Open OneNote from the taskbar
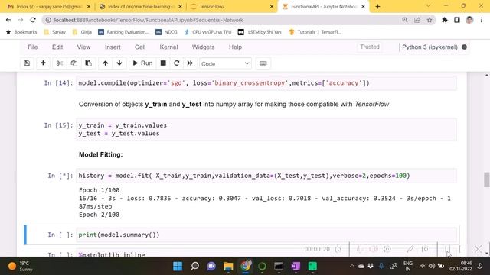Screen dimensions: 490x275 coord(296,266)
